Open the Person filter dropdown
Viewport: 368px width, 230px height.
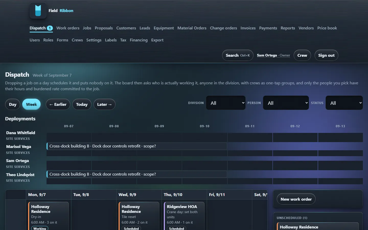286,103
